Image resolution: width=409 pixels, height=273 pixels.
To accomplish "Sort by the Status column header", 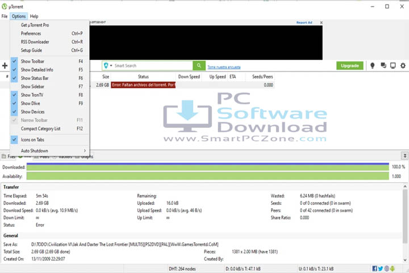I will click(x=143, y=77).
